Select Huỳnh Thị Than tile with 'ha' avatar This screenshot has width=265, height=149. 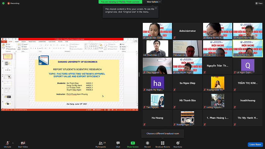tap(157, 83)
